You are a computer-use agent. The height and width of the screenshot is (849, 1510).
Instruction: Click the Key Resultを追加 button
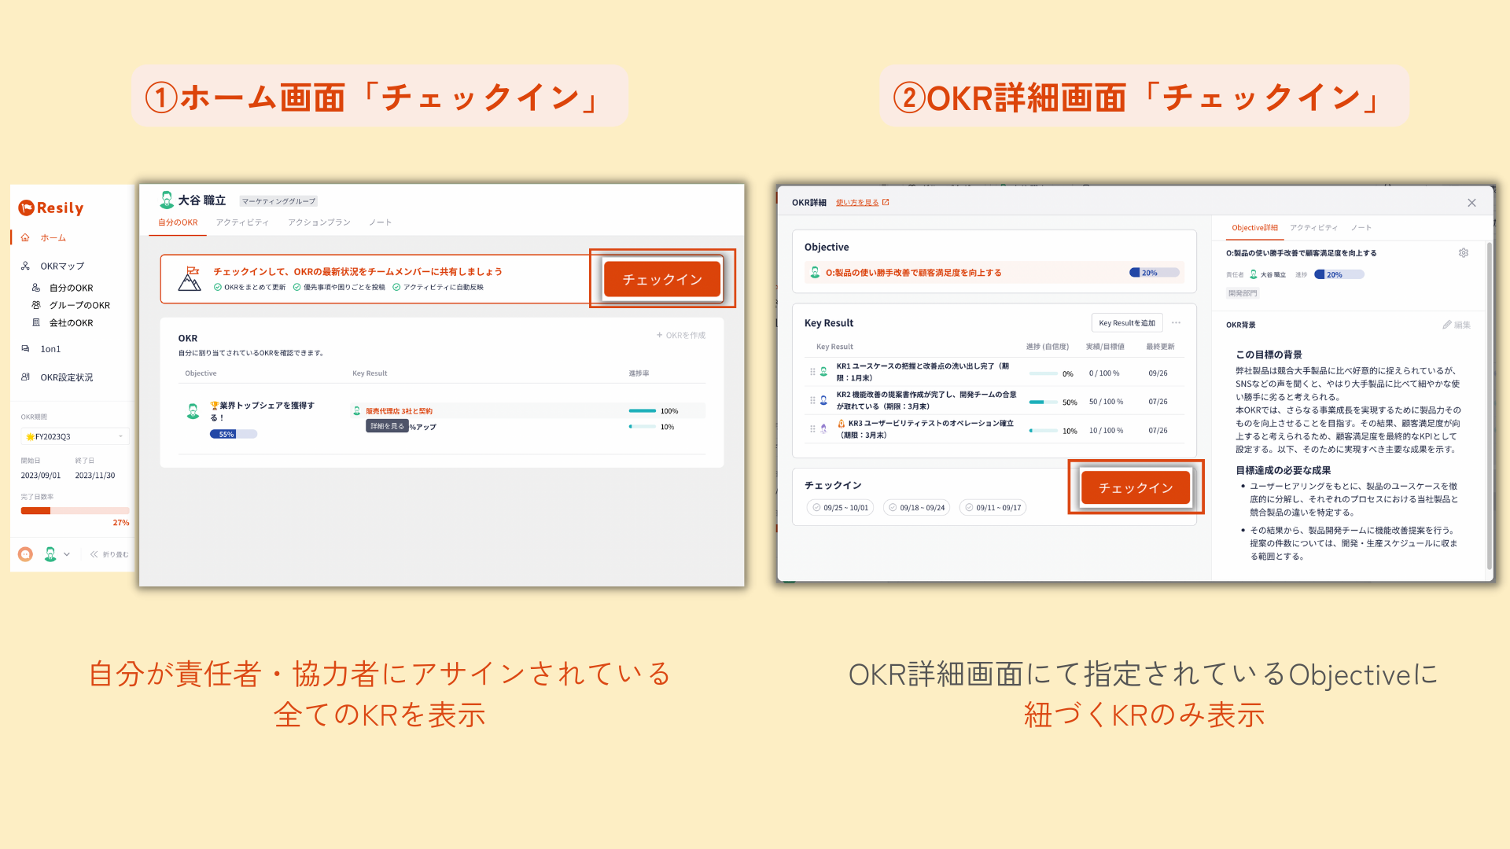pos(1127,323)
